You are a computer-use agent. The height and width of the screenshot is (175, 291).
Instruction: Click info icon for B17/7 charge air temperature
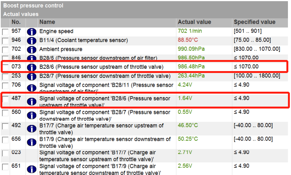coord(31,129)
